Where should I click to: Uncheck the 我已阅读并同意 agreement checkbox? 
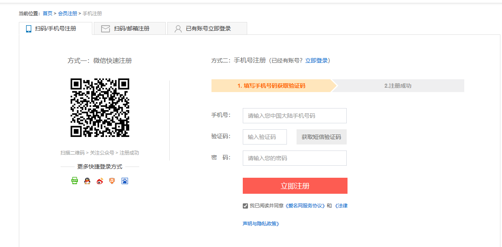point(245,206)
